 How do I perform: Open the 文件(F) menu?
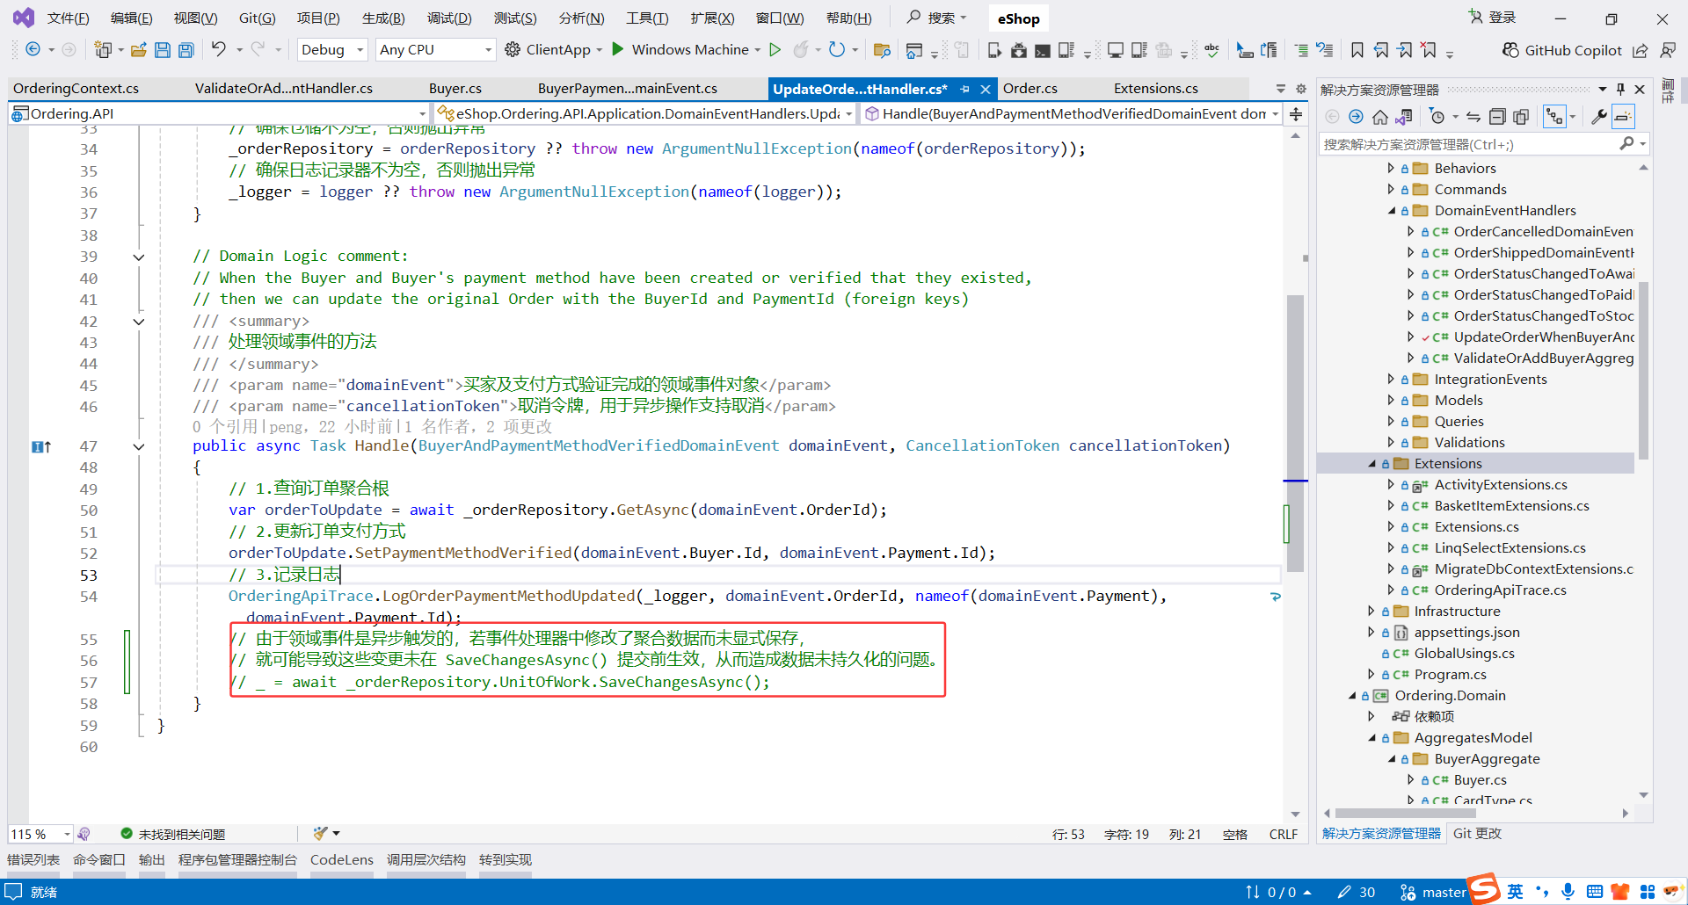[68, 18]
